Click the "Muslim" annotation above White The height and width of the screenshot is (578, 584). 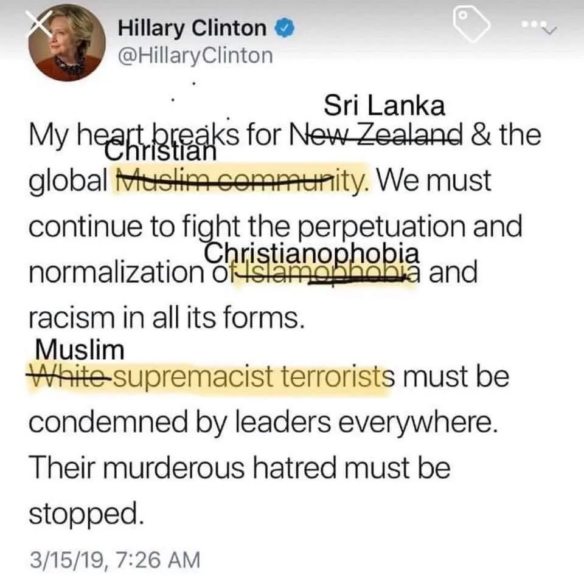tap(80, 350)
